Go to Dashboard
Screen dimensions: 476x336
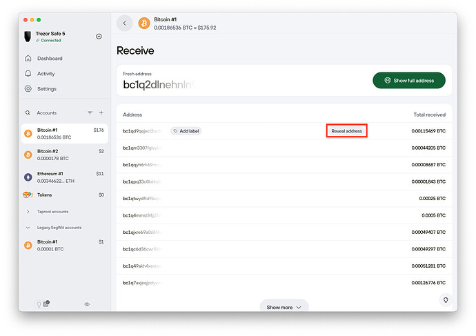50,58
